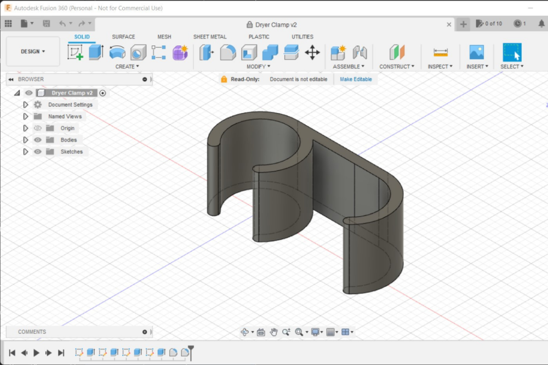Viewport: 548px width, 365px height.
Task: Play the timeline
Action: pos(36,353)
